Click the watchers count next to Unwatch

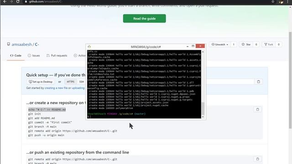[234, 45]
